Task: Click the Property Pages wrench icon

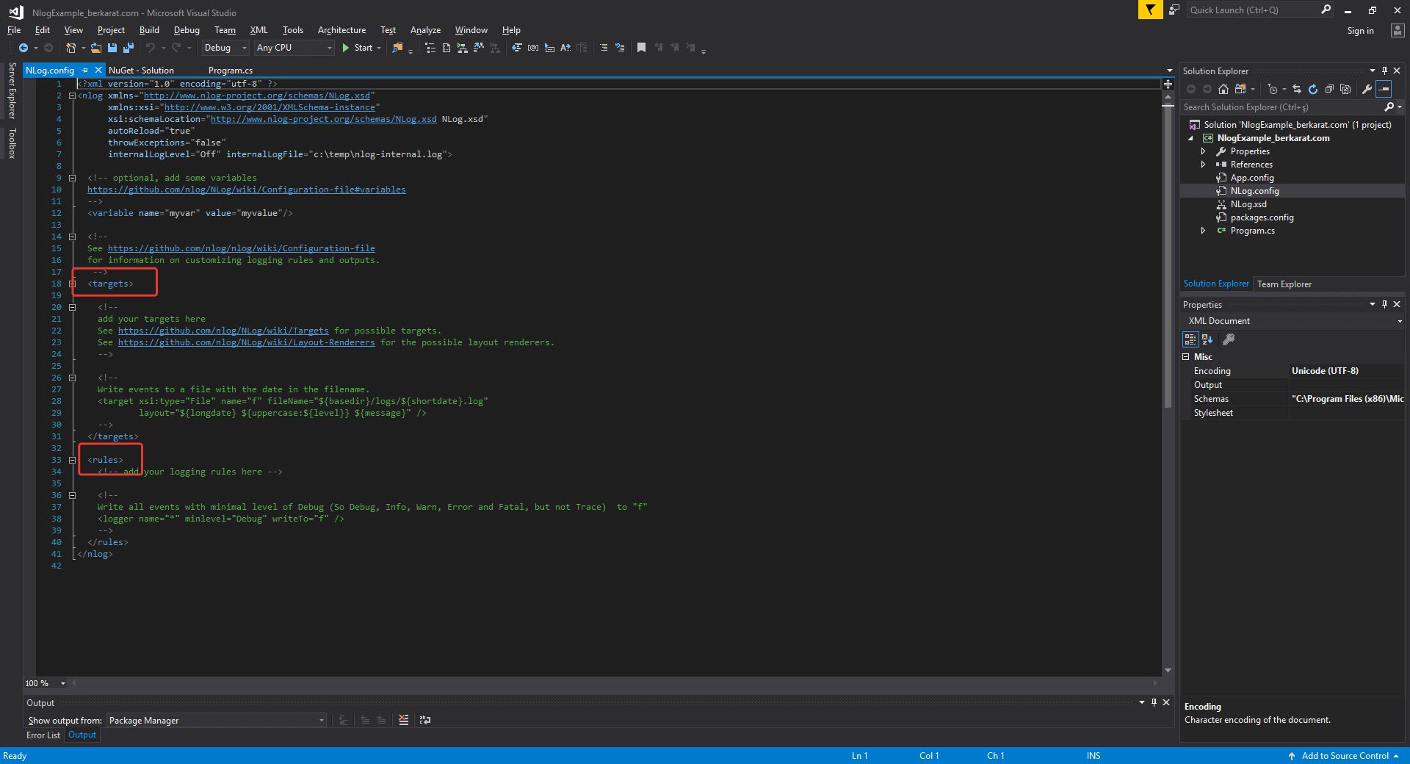Action: tap(1229, 339)
